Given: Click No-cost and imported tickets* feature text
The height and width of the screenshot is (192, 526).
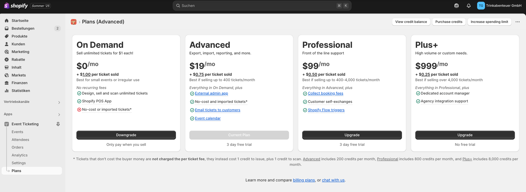Looking at the screenshot, I should [221, 102].
